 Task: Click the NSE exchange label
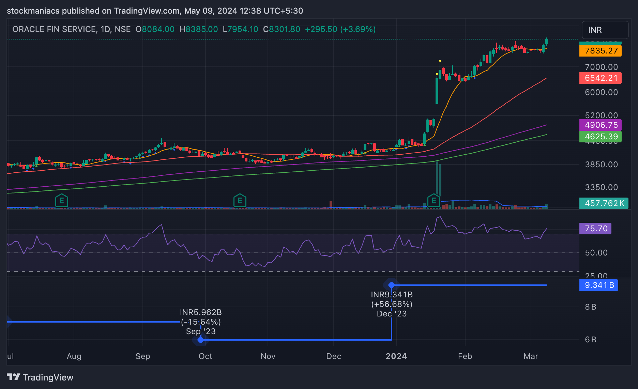pyautogui.click(x=123, y=29)
